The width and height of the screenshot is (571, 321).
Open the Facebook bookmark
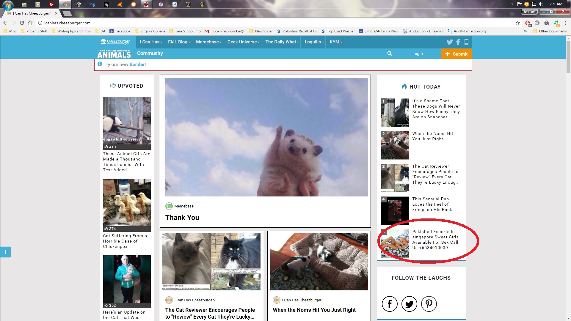pos(120,31)
